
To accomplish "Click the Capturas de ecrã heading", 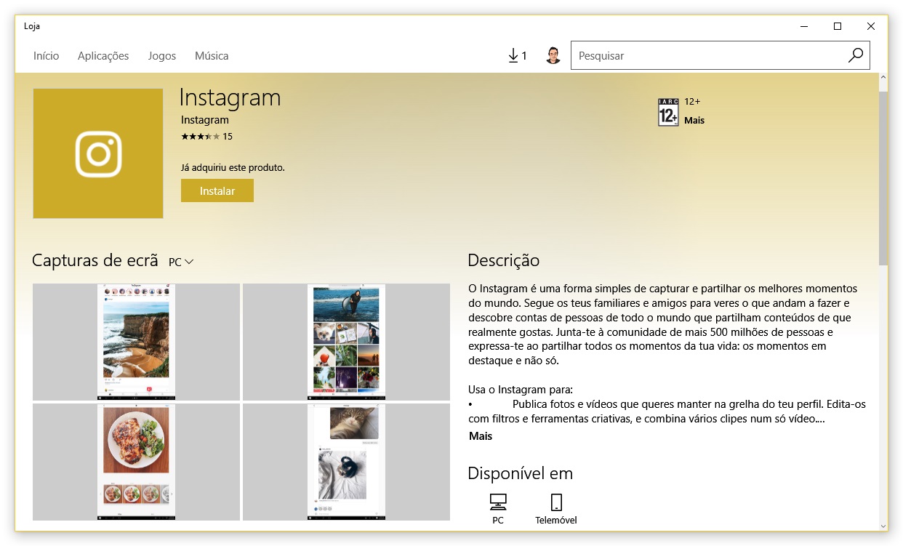I will [x=95, y=260].
